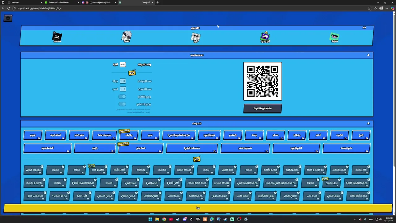Viewport: 396px width, 223px height.
Task: Switch to the Kalak browser tab
Action: tap(136, 2)
